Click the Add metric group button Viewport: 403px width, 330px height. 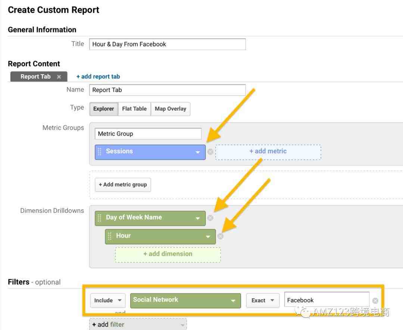[123, 185]
